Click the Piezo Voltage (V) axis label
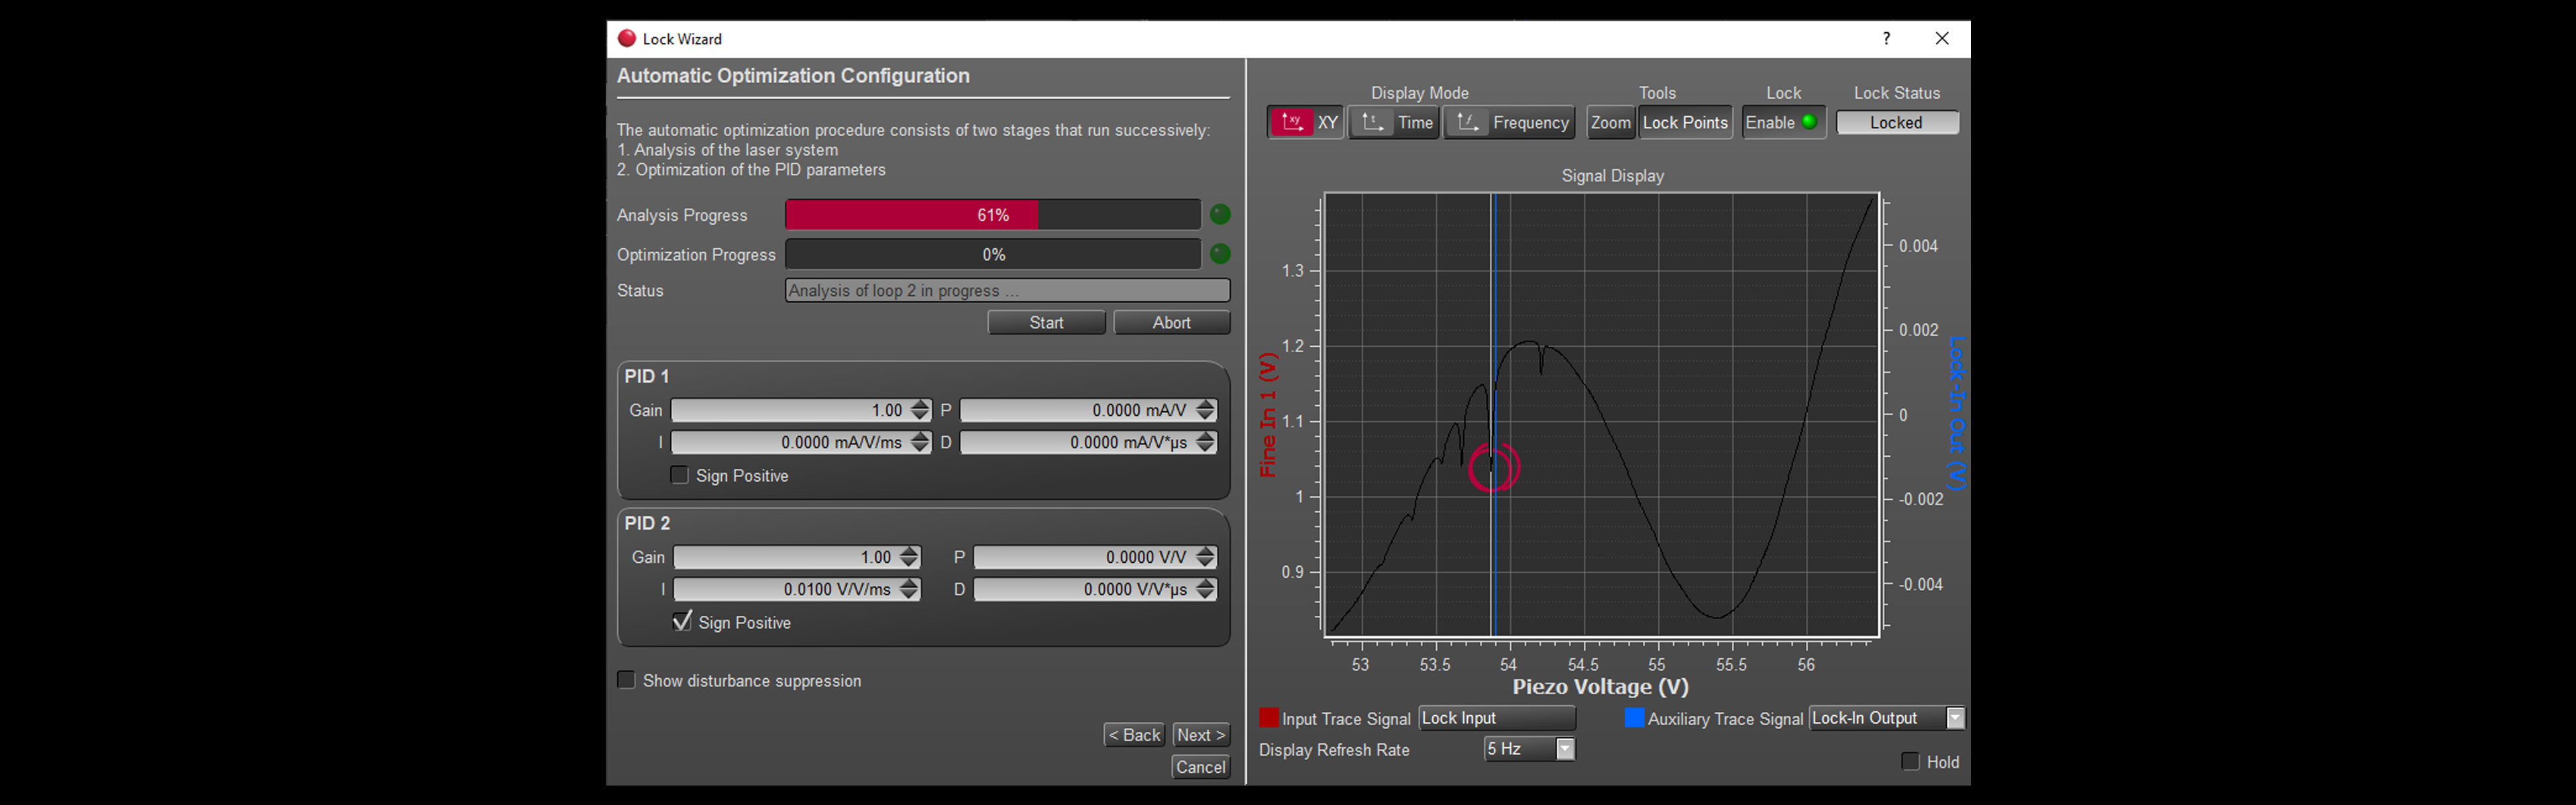This screenshot has width=2576, height=805. (1600, 687)
